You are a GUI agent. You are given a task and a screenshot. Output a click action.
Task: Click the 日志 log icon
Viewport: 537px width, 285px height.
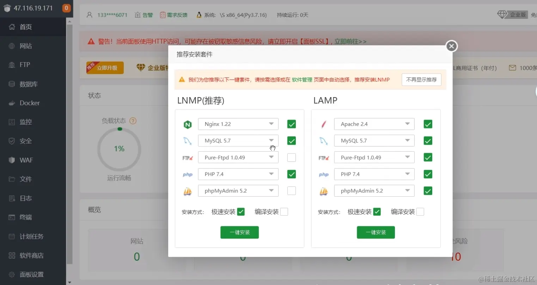tap(12, 198)
